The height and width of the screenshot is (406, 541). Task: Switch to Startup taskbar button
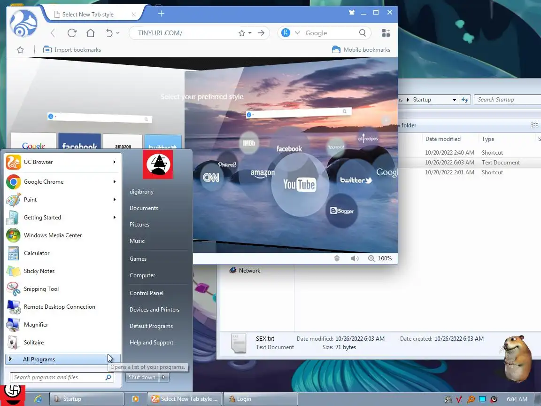click(86, 399)
